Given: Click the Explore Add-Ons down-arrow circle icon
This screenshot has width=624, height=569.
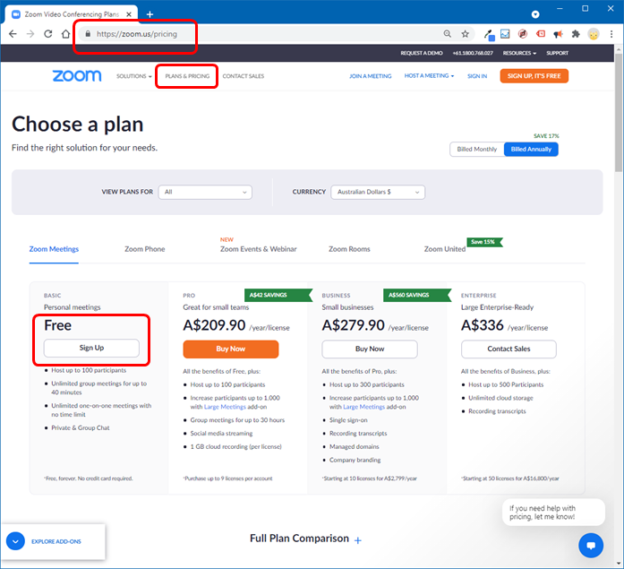Looking at the screenshot, I should coord(15,541).
